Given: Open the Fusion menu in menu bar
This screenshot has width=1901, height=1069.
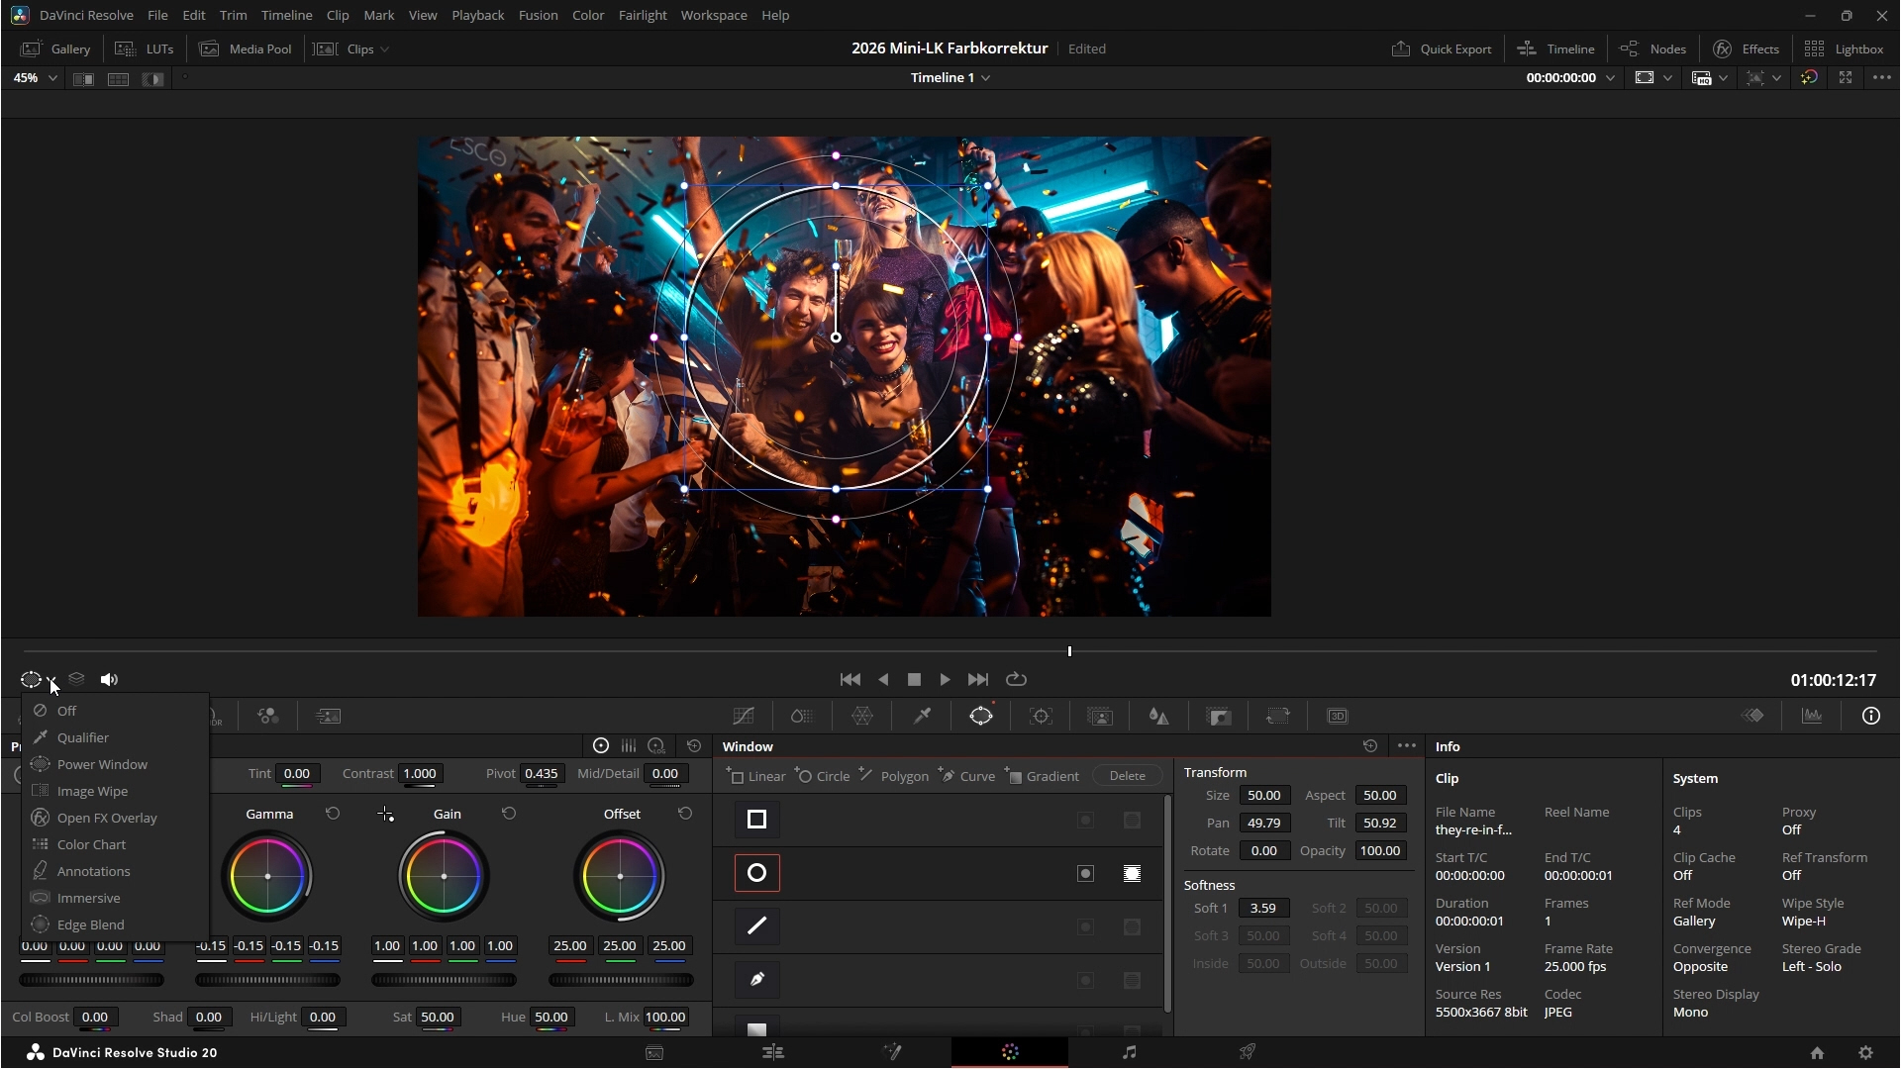Looking at the screenshot, I should (538, 15).
